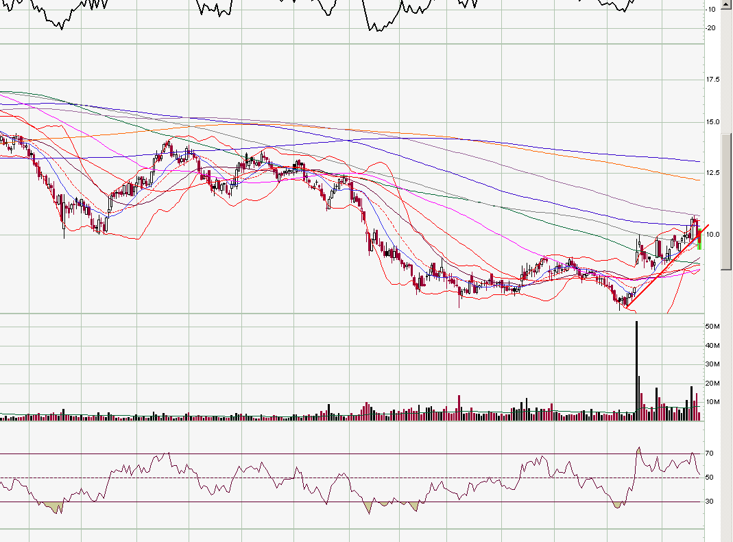Click the green highlighted latest candlestick
The width and height of the screenshot is (733, 542).
coord(699,241)
